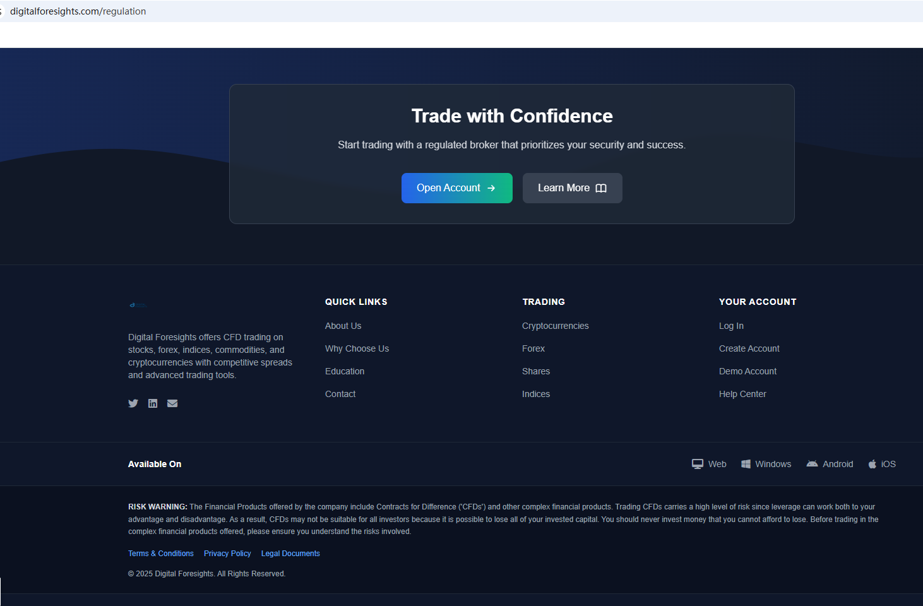Open the Demo Account link
This screenshot has width=923, height=606.
click(x=747, y=371)
